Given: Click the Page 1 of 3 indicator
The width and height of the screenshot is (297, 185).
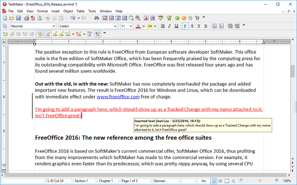Looking at the screenshot, I should coord(136,181).
